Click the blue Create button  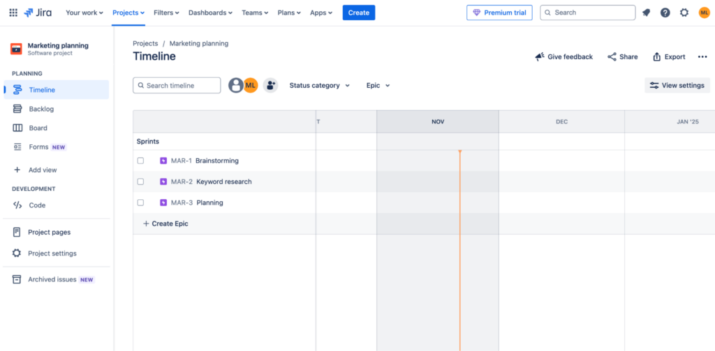358,13
